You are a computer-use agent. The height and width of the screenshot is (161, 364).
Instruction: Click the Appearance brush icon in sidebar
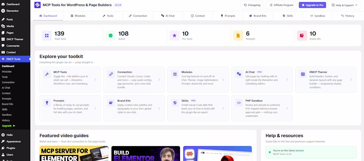click(x=3, y=141)
